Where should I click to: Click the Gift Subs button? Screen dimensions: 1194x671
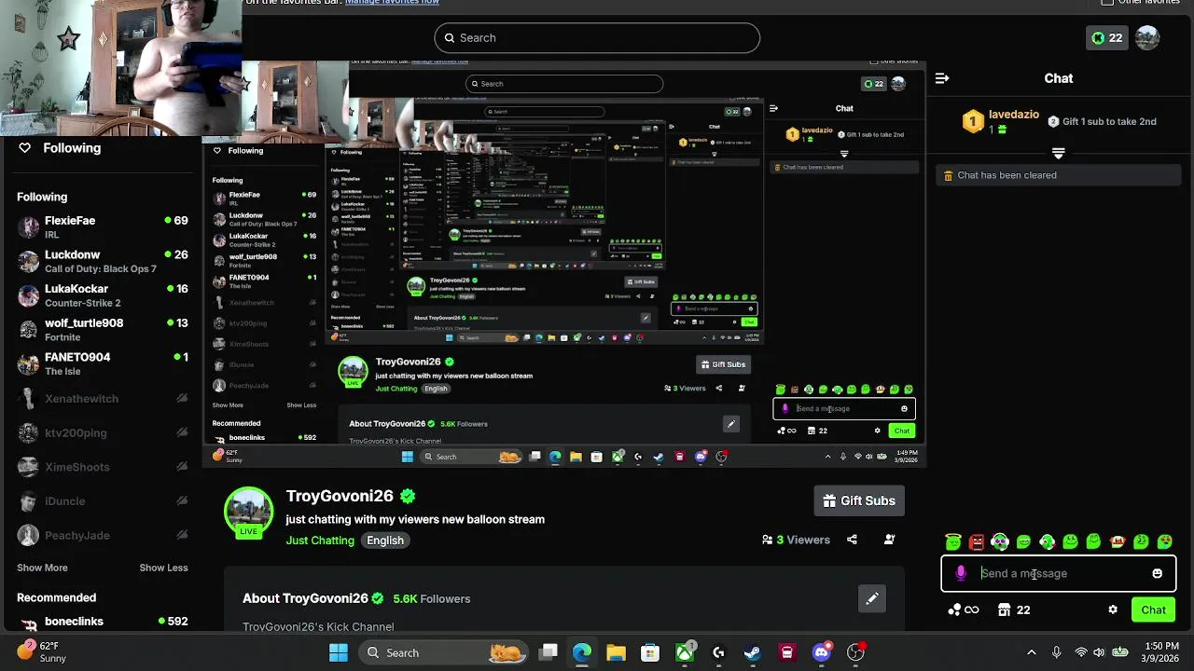point(859,500)
